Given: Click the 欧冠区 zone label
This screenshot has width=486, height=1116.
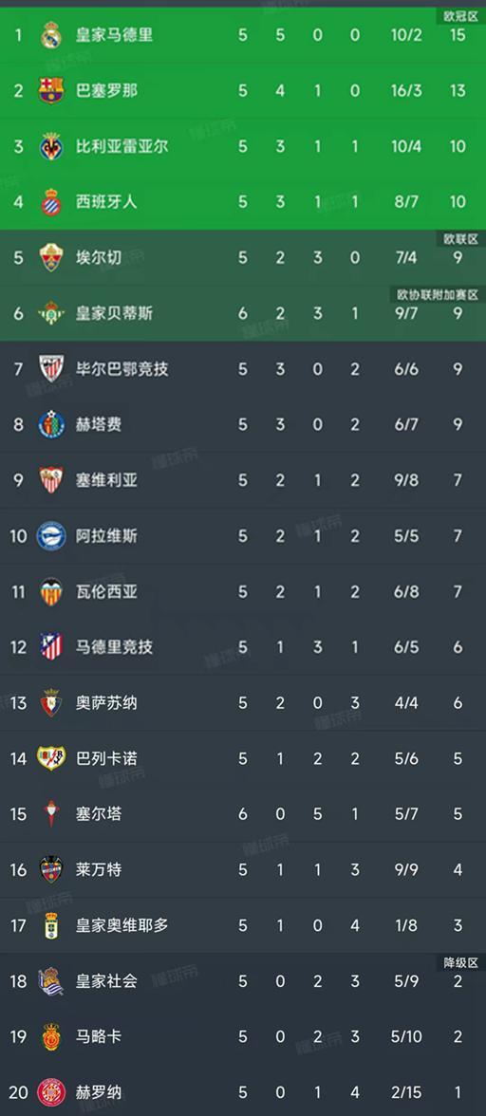Looking at the screenshot, I should (x=460, y=15).
